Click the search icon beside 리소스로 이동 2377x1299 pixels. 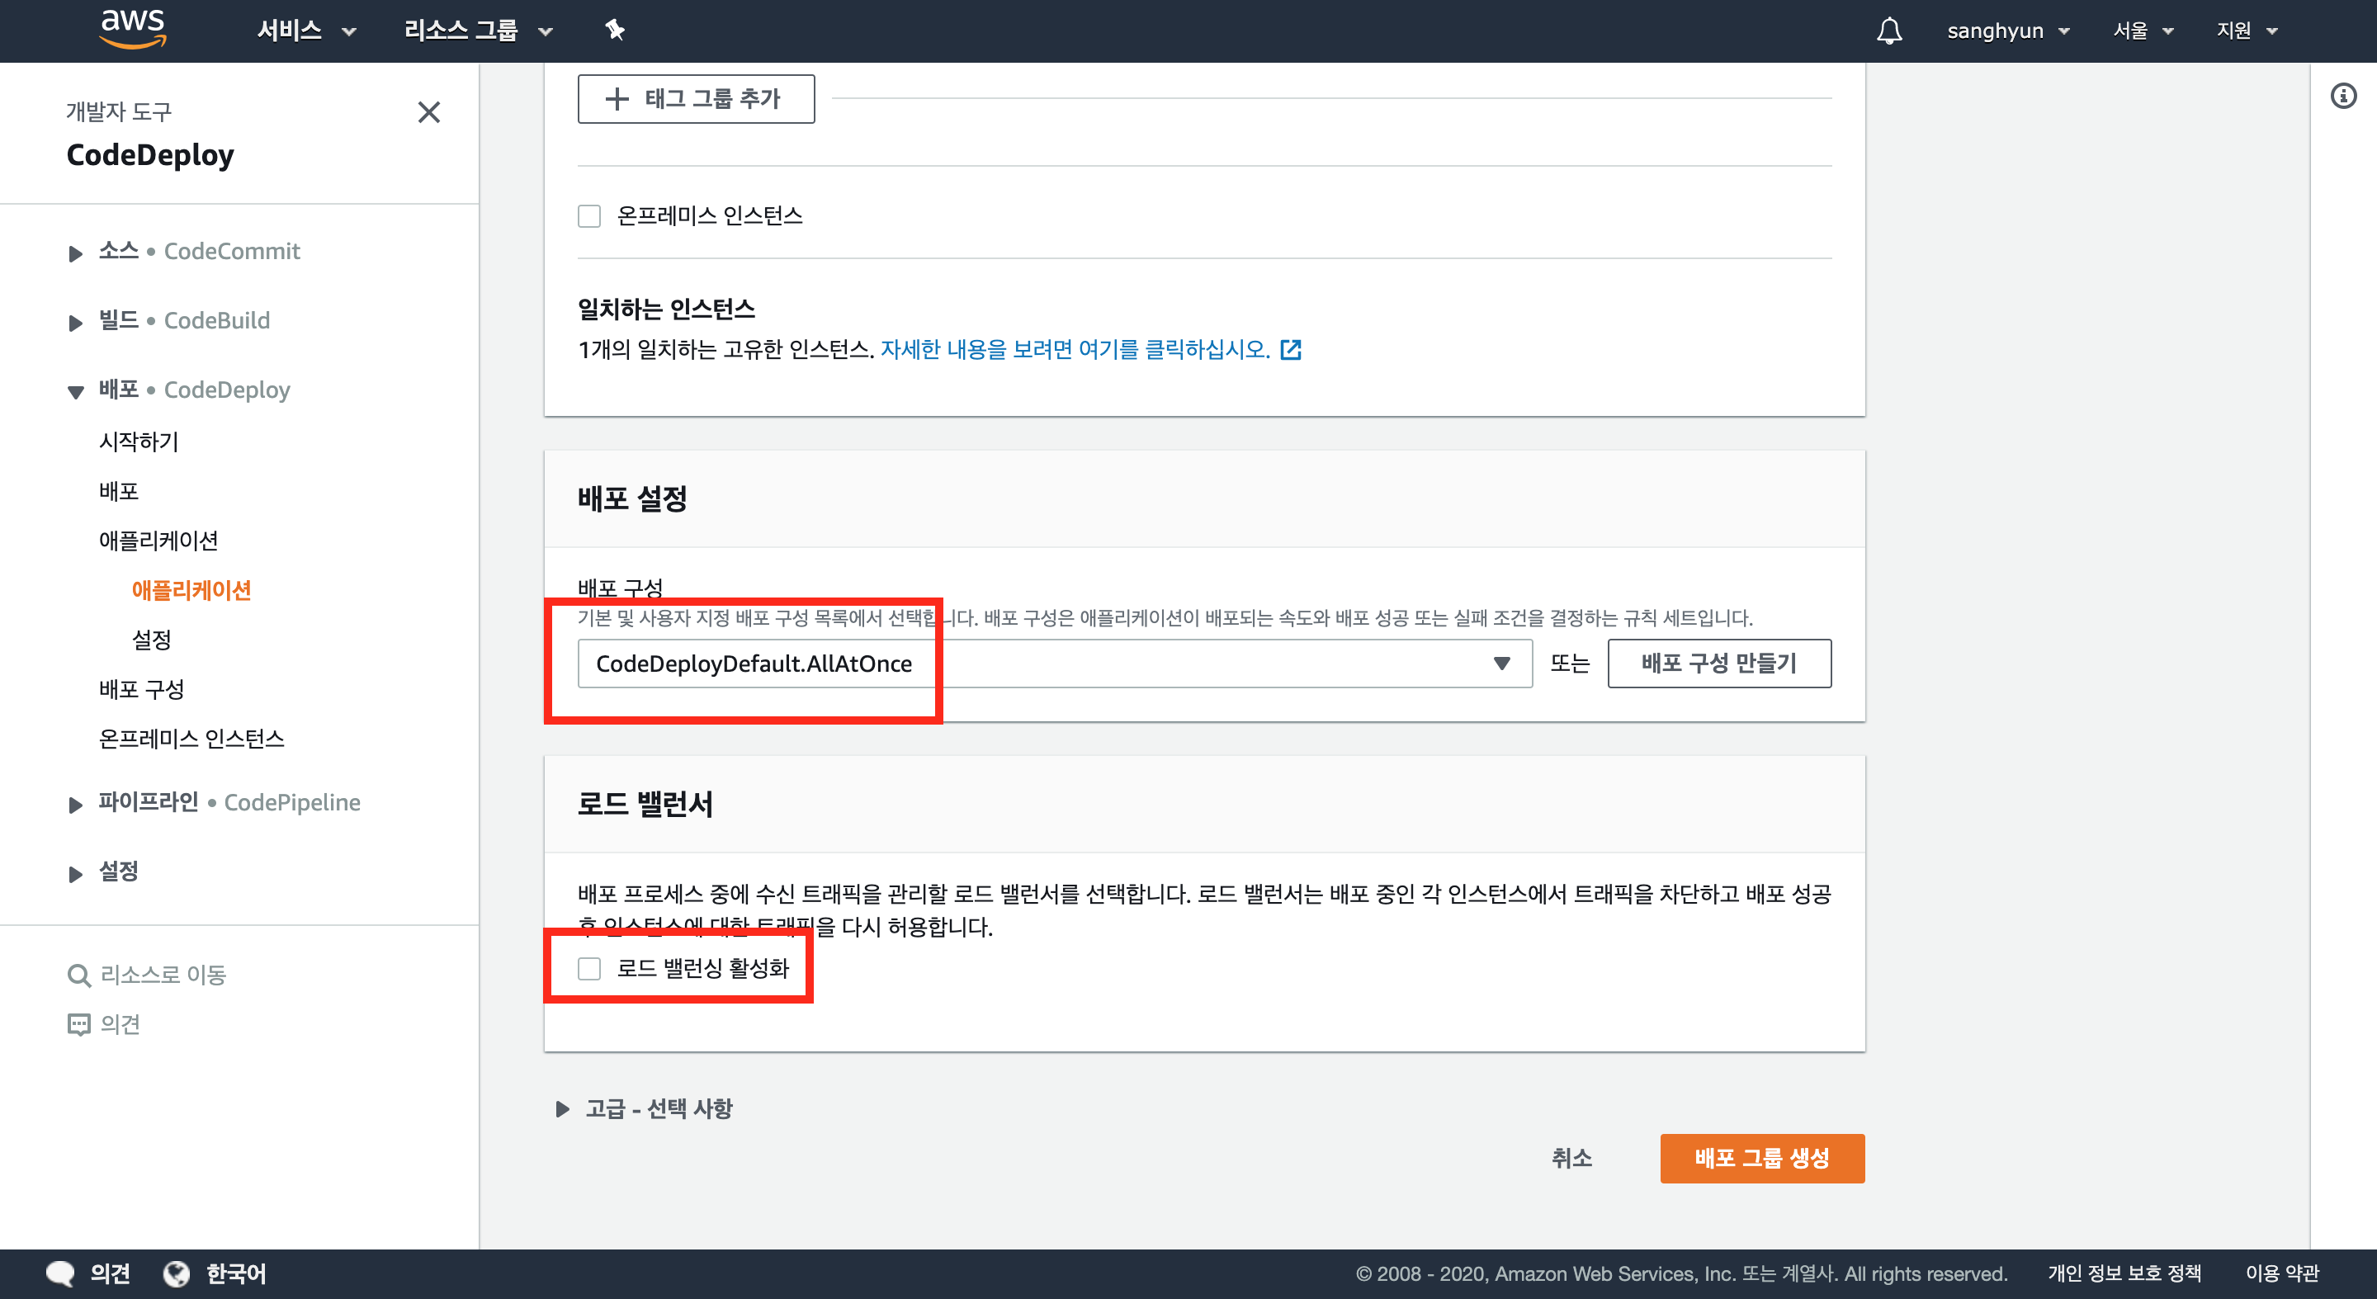click(x=79, y=975)
